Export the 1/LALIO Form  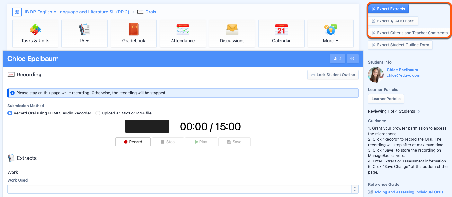(x=393, y=21)
